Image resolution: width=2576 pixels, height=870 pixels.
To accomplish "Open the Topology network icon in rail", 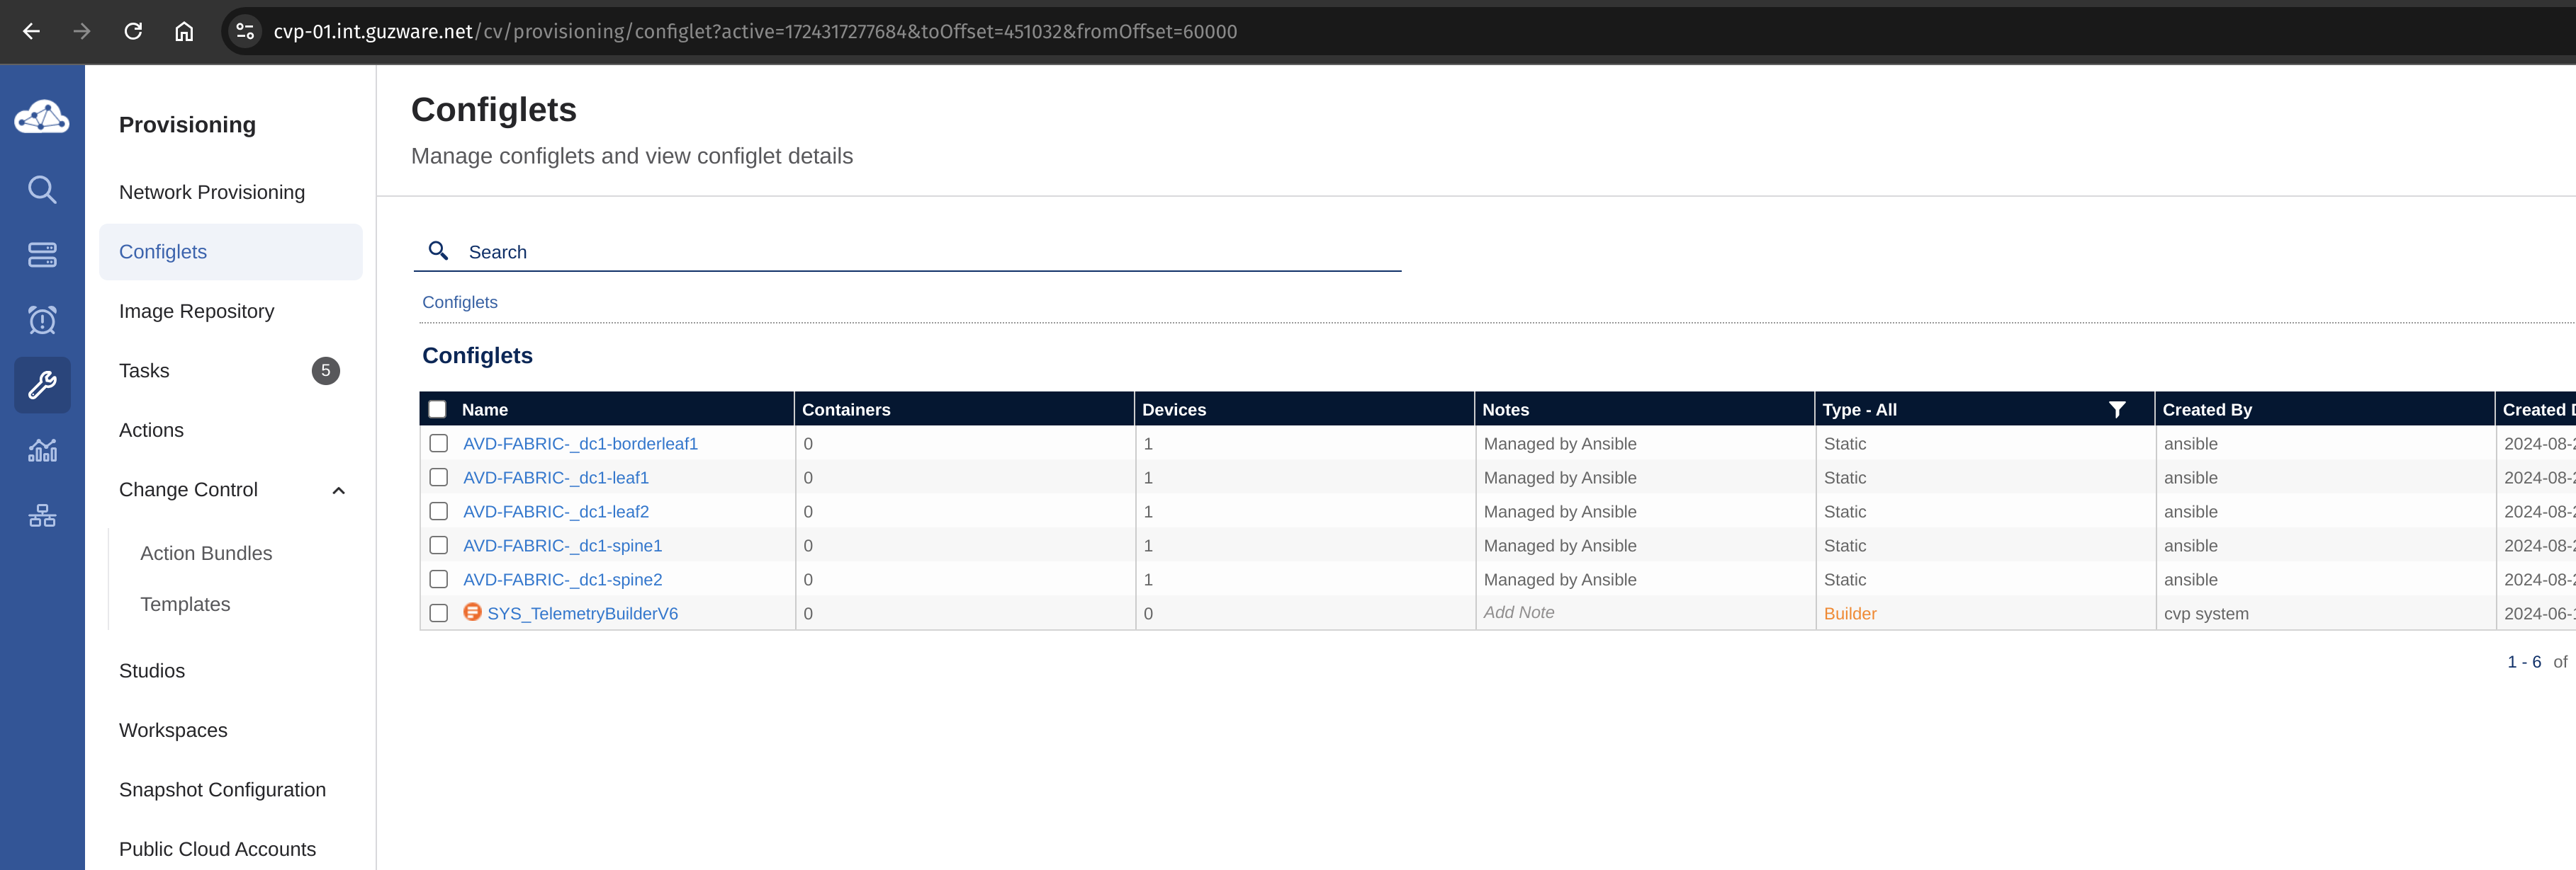I will (x=42, y=515).
